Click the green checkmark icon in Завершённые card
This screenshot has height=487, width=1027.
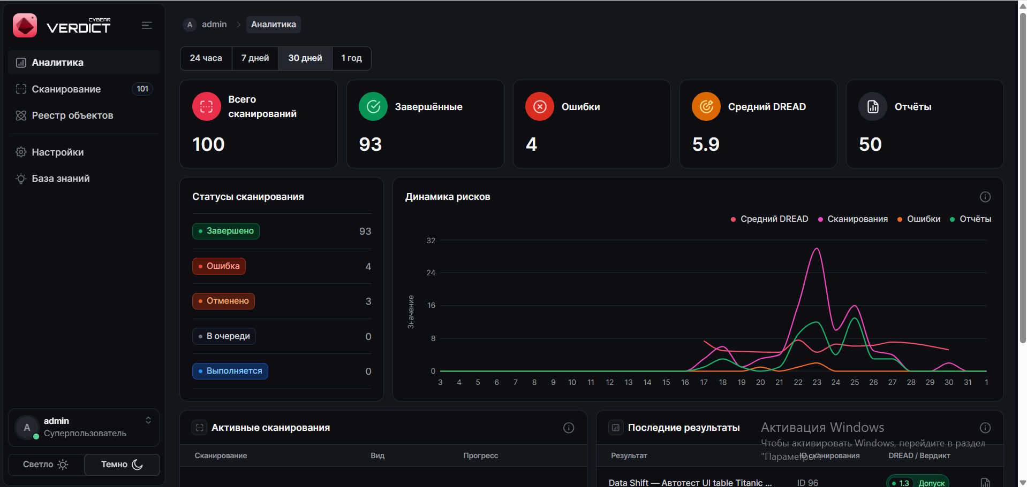[x=373, y=106]
